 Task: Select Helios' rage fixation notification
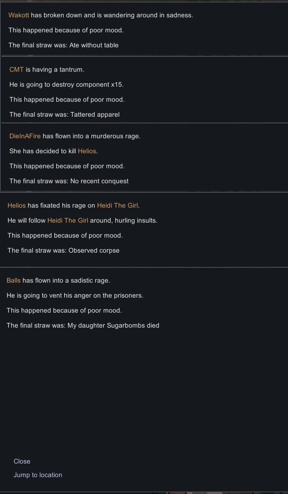click(x=144, y=228)
